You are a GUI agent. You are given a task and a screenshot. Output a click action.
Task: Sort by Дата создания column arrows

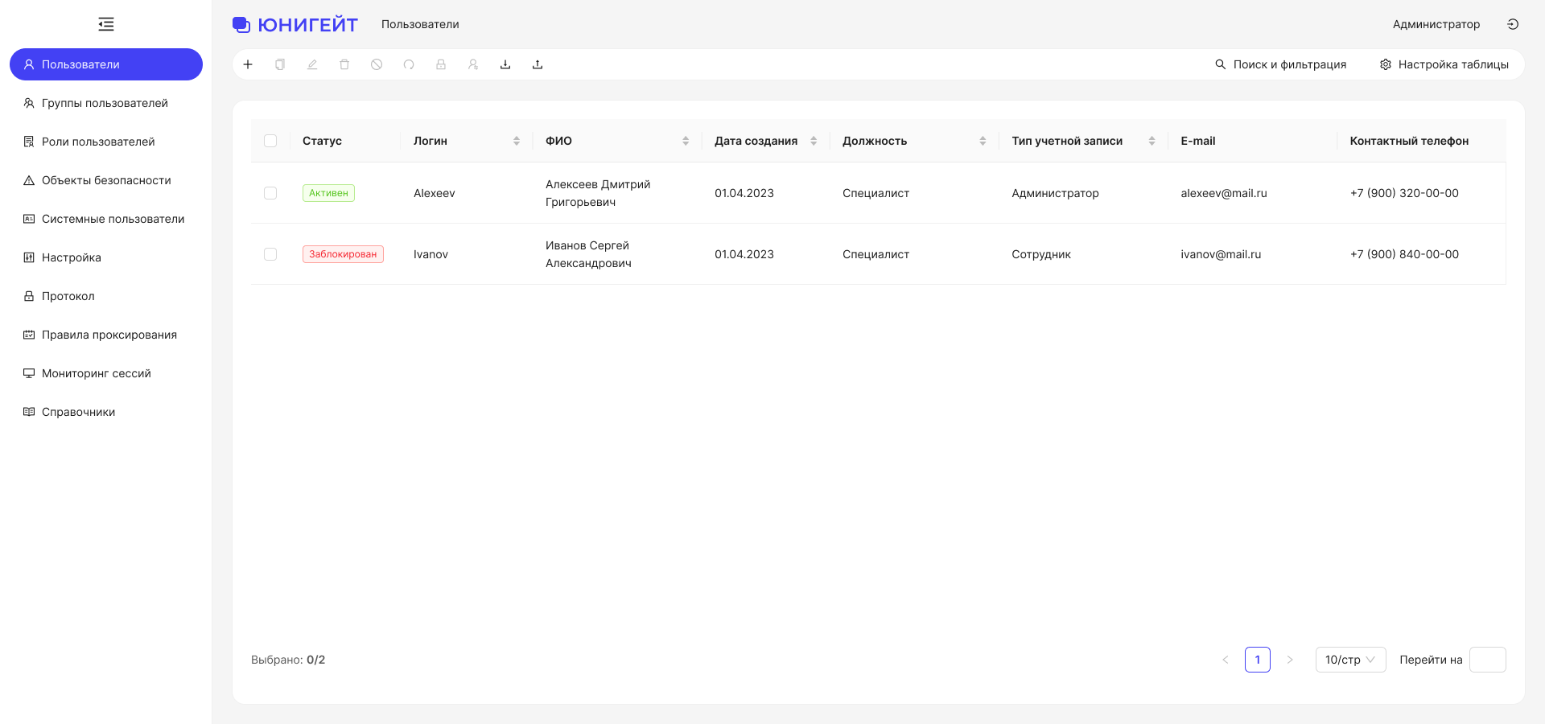(x=814, y=141)
